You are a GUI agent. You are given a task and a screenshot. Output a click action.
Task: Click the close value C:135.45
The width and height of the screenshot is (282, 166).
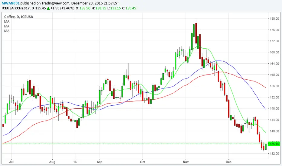[129, 8]
